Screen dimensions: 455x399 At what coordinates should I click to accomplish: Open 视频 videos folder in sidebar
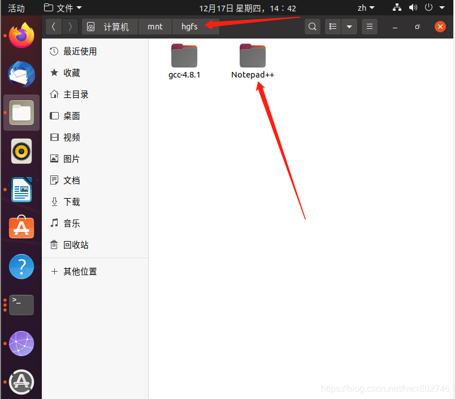pyautogui.click(x=95, y=138)
